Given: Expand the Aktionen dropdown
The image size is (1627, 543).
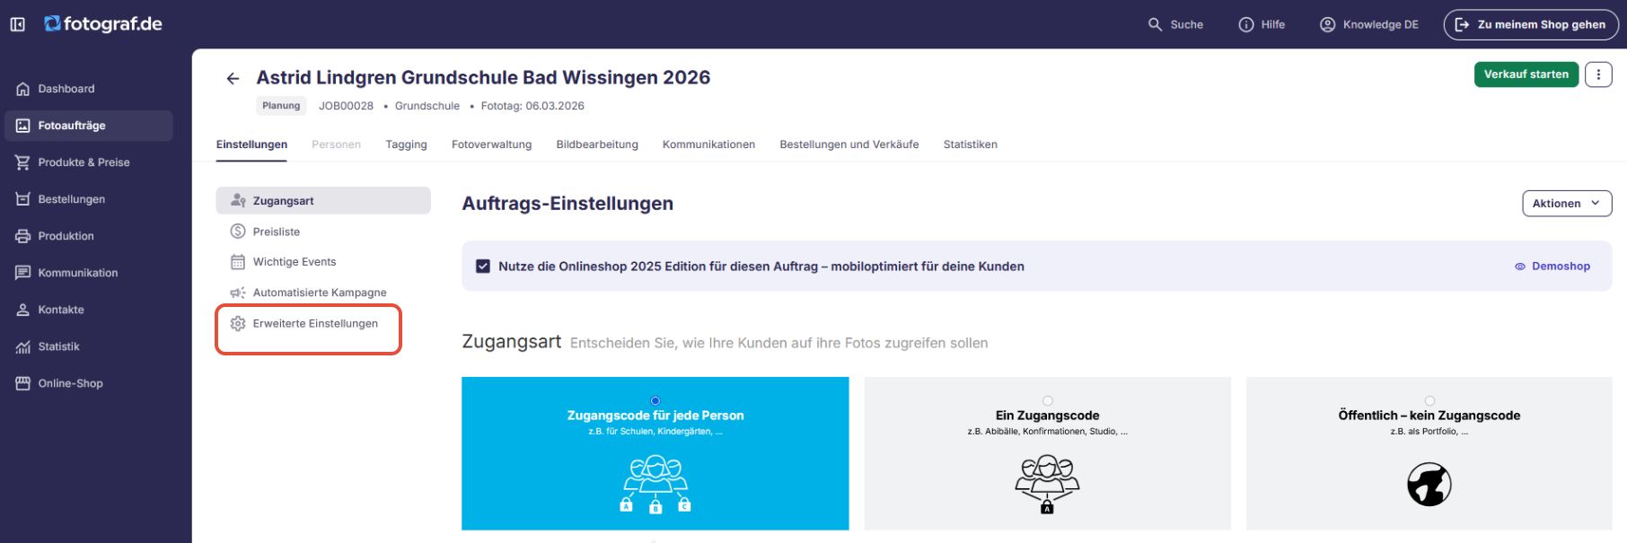Looking at the screenshot, I should [x=1567, y=204].
